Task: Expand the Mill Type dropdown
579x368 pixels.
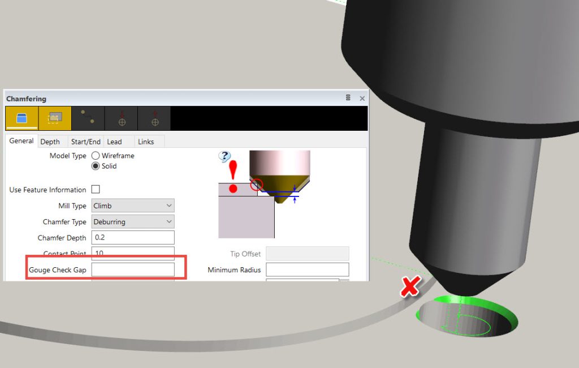Action: click(133, 206)
